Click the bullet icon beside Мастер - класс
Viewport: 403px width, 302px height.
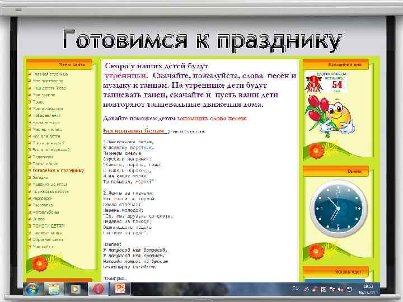coord(29,130)
